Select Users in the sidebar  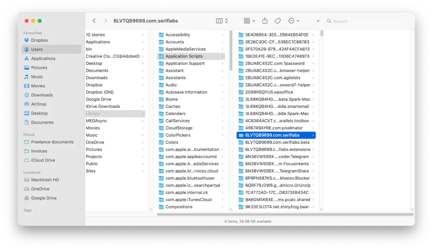[x=51, y=49]
